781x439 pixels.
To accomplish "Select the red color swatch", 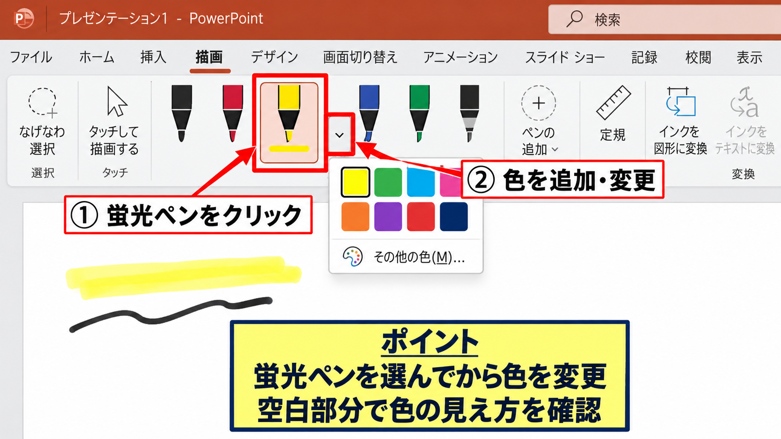I will pyautogui.click(x=421, y=216).
